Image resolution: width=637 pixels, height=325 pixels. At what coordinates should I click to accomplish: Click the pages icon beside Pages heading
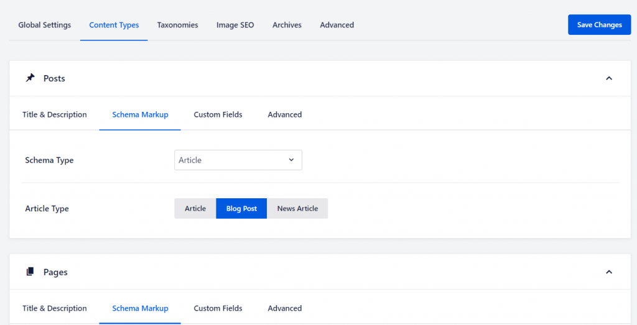click(x=30, y=272)
